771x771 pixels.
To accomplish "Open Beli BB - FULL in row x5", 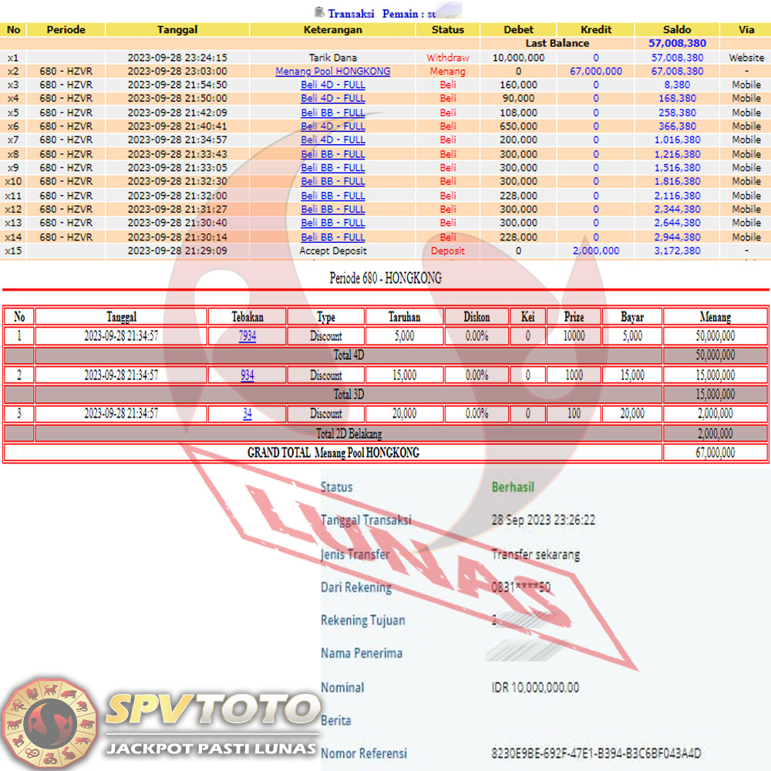I will point(333,113).
